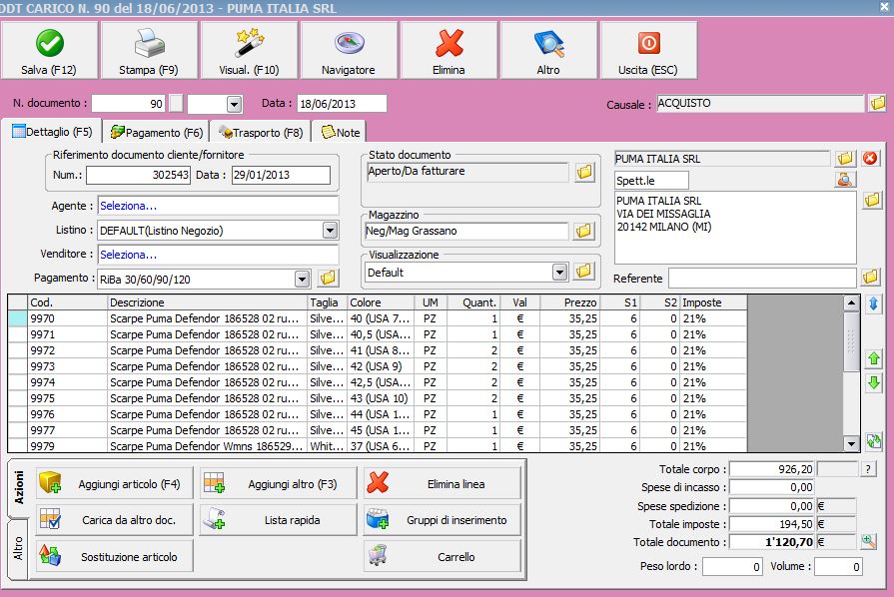Click reference Data field 29/01/2013
894x597 pixels.
[281, 175]
